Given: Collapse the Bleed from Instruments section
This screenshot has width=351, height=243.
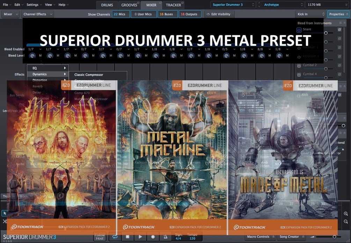Looking at the screenshot, I should 345,23.
